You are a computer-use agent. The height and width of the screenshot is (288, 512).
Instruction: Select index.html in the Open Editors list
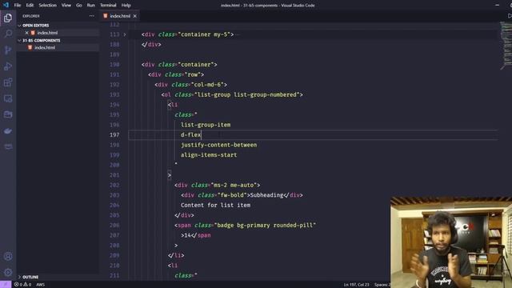[47, 33]
